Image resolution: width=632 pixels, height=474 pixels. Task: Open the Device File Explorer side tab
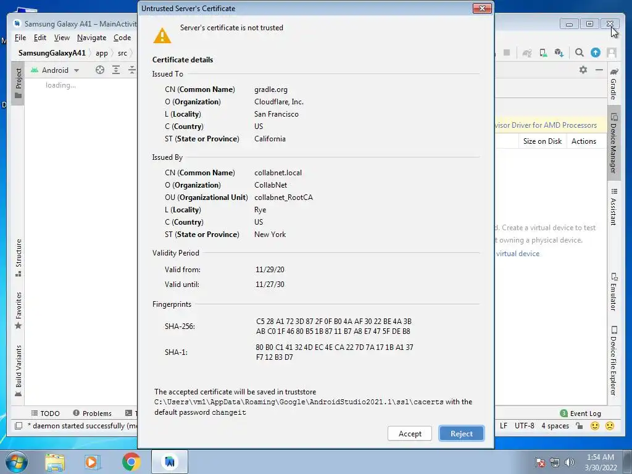coord(613,360)
